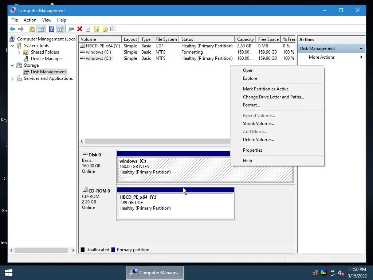Click the Connect disk toolbar icon
This screenshot has width=373, height=280.
tap(71, 29)
